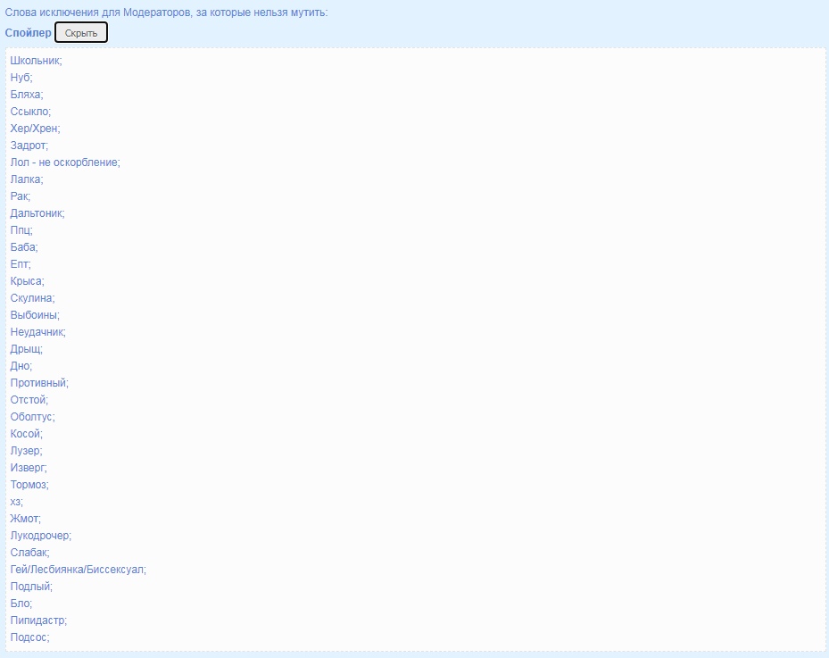Click the Нуб list entry
The image size is (829, 658).
[x=21, y=78]
